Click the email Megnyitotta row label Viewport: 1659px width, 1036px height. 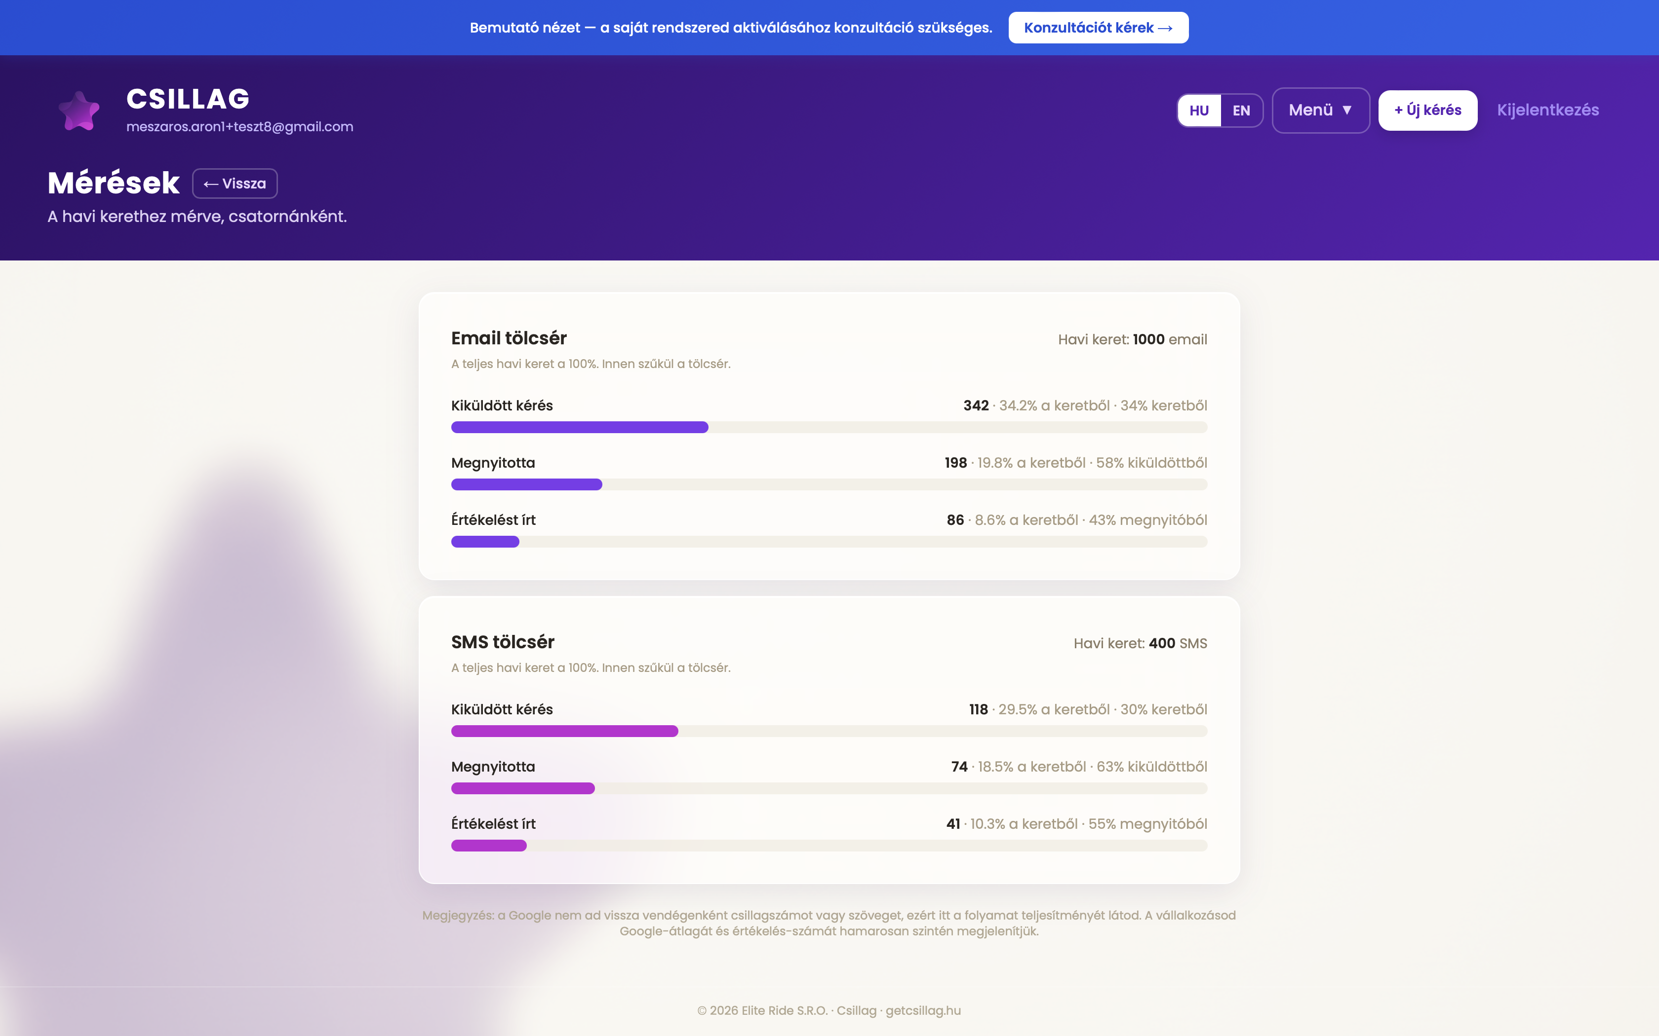(x=493, y=463)
